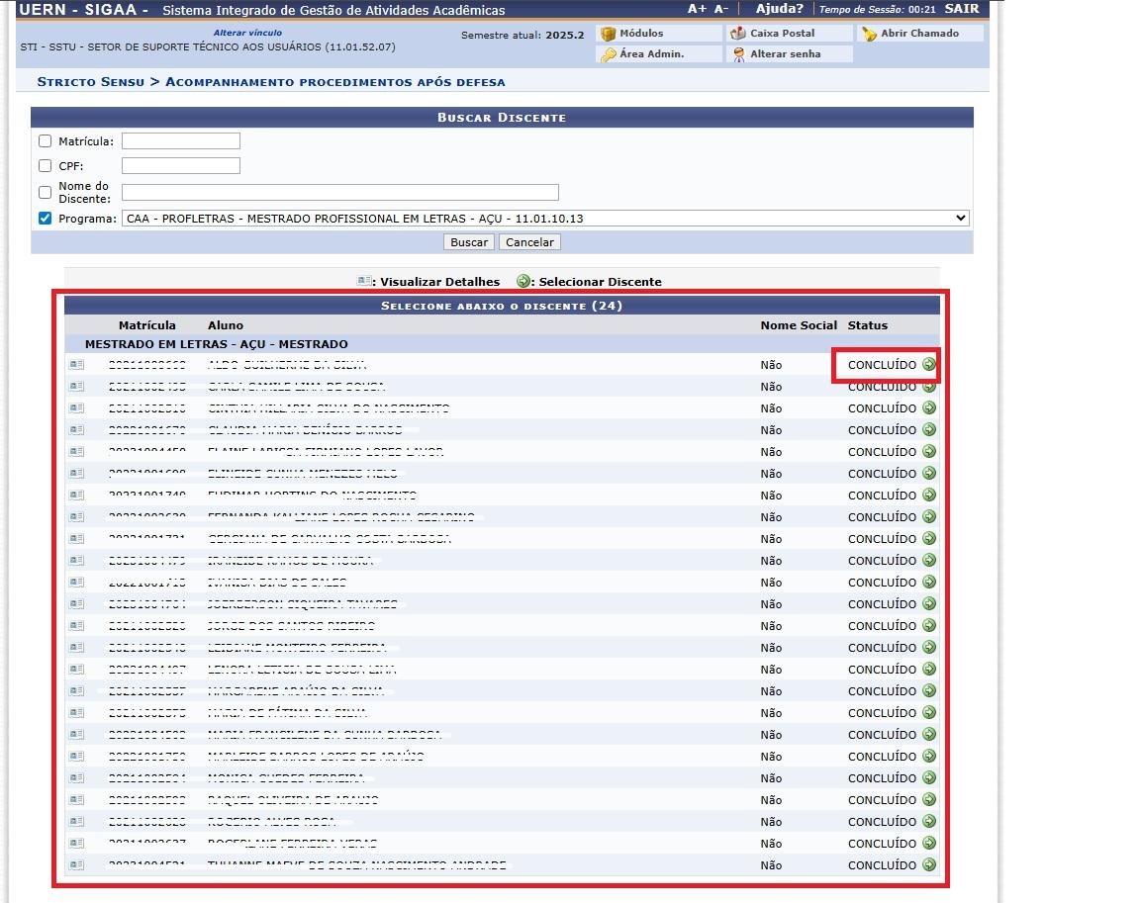Viewport: 1140px width, 903px height.
Task: Open Área Admin. key icon
Action: click(x=609, y=54)
